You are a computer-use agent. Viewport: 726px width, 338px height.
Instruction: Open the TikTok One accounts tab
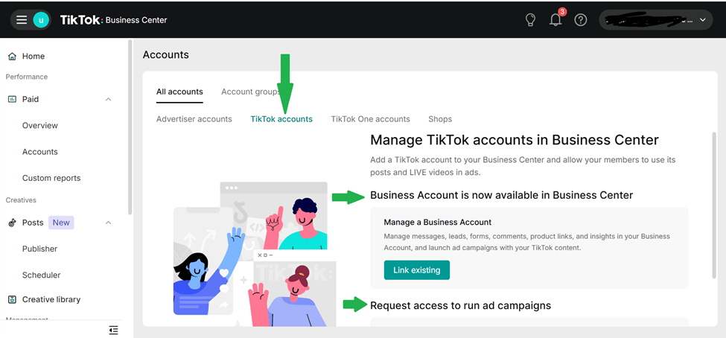tap(370, 119)
